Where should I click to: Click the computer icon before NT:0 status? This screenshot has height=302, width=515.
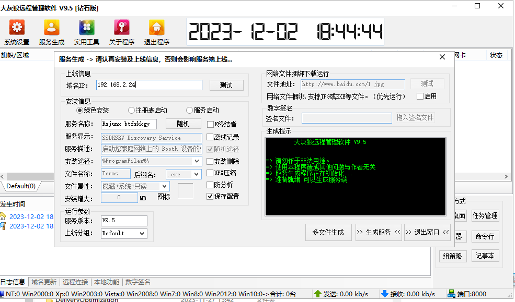(2, 294)
